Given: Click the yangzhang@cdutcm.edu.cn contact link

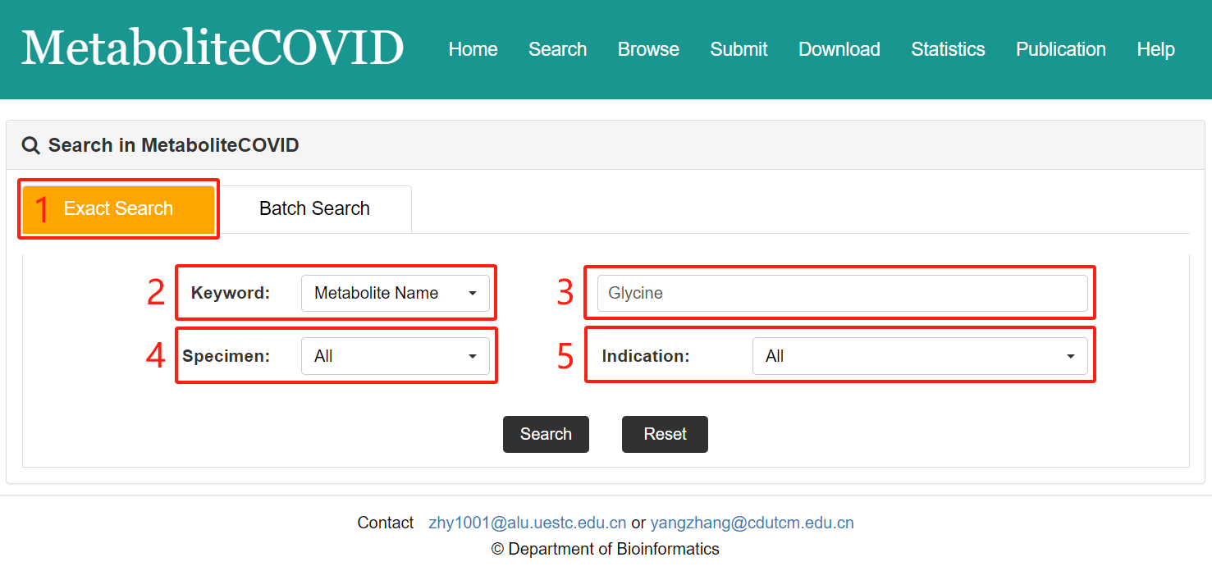Looking at the screenshot, I should [752, 523].
